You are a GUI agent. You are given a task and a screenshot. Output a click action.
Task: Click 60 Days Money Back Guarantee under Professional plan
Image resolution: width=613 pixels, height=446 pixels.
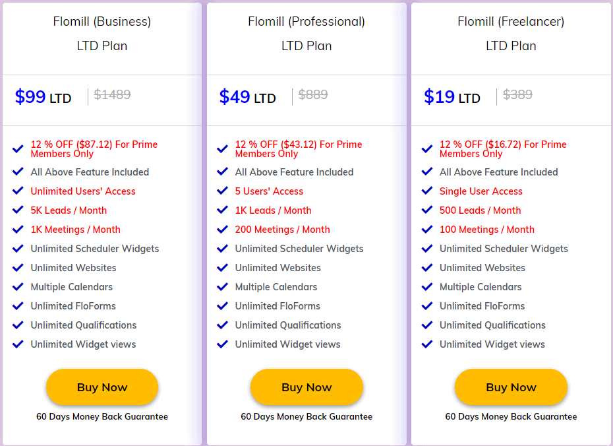pyautogui.click(x=306, y=416)
